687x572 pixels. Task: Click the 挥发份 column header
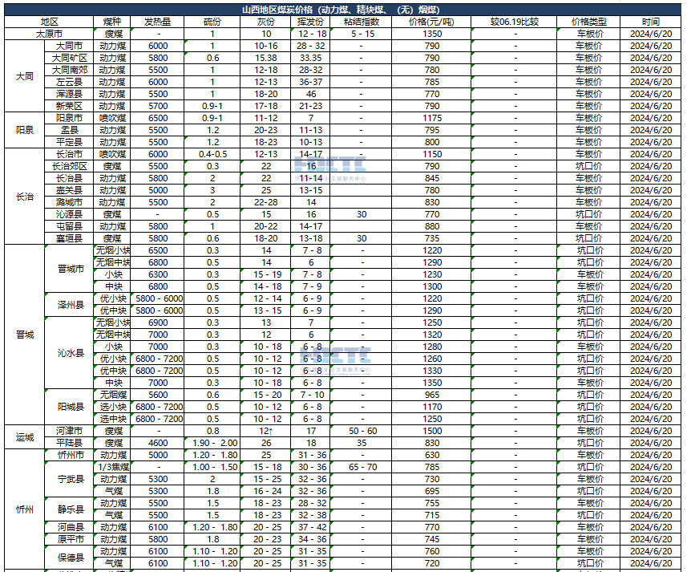(x=310, y=22)
